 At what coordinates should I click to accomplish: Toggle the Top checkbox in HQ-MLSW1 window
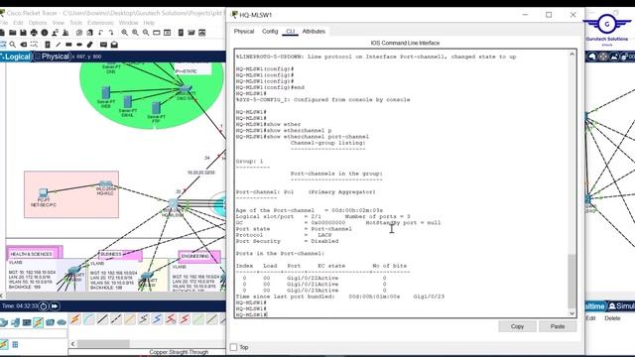coord(234,347)
